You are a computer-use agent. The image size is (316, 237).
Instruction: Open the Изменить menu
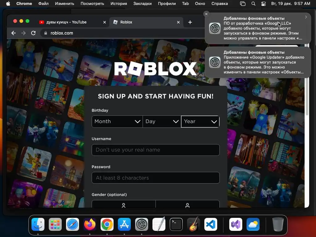(64, 4)
